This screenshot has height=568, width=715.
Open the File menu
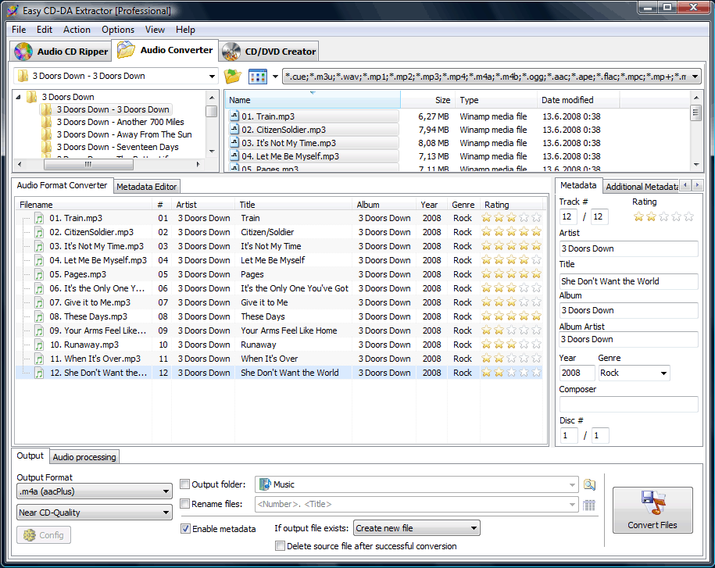[19, 30]
